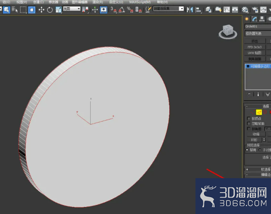Activate the Select and Rotate tool

point(50,10)
